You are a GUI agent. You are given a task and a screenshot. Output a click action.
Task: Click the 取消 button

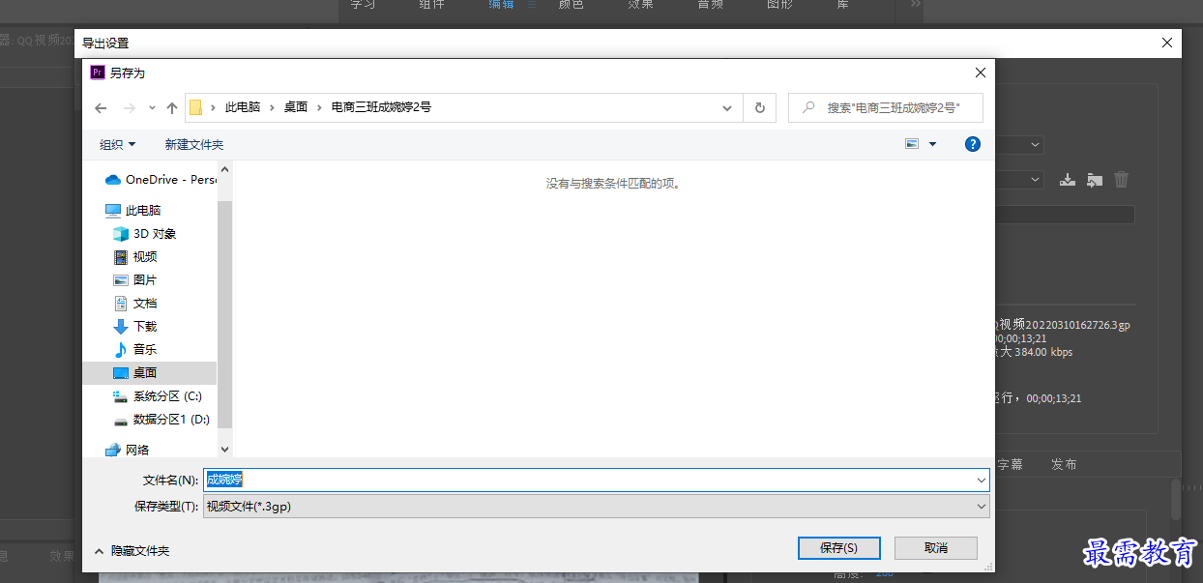tap(936, 547)
